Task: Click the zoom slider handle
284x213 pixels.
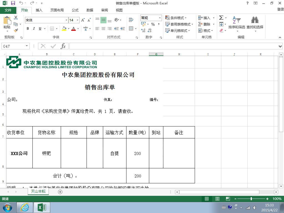Action: (251, 199)
